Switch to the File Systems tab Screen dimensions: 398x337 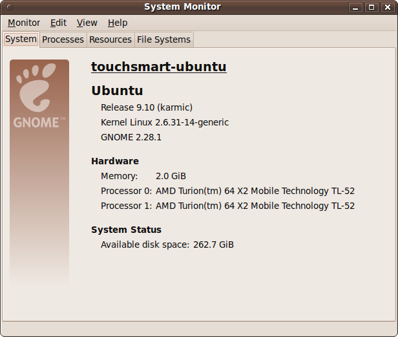coord(163,39)
